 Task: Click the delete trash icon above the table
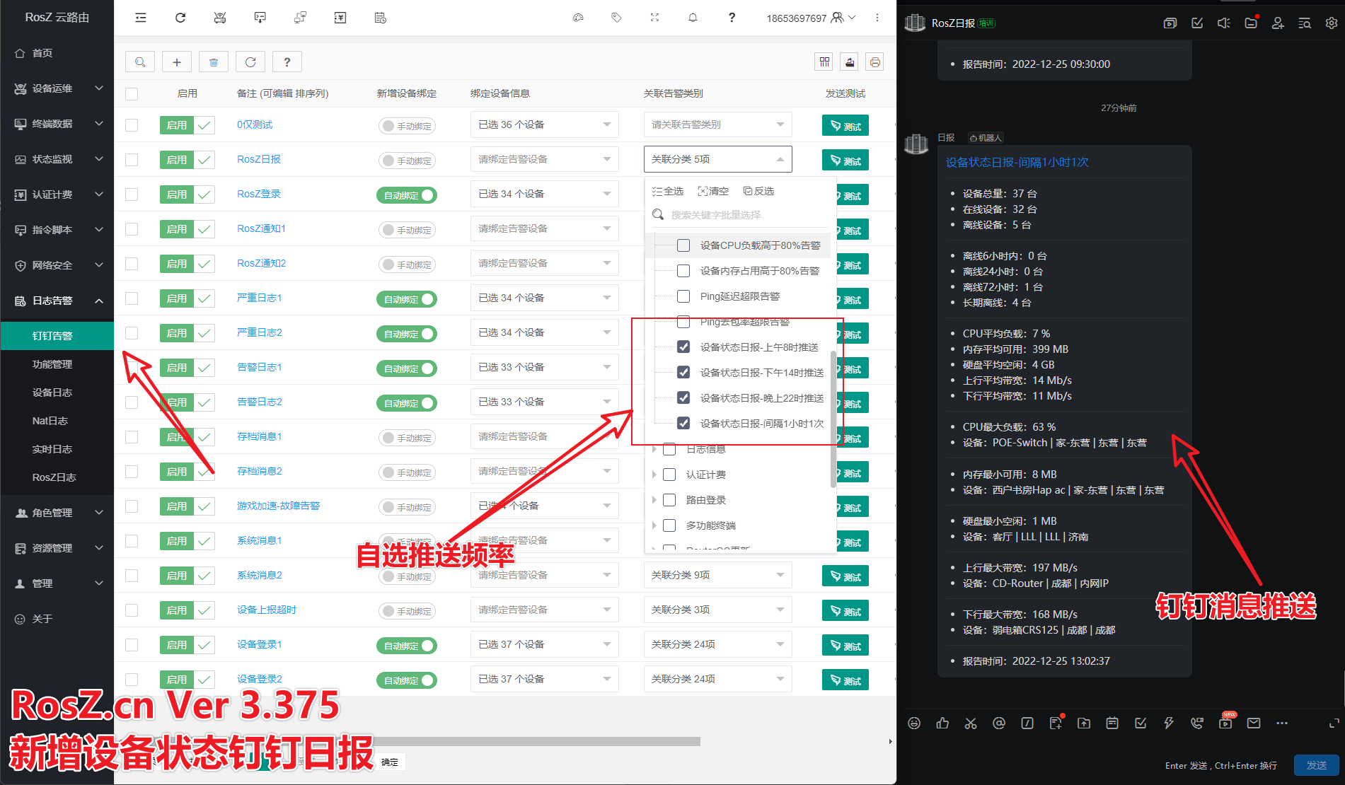[x=214, y=62]
